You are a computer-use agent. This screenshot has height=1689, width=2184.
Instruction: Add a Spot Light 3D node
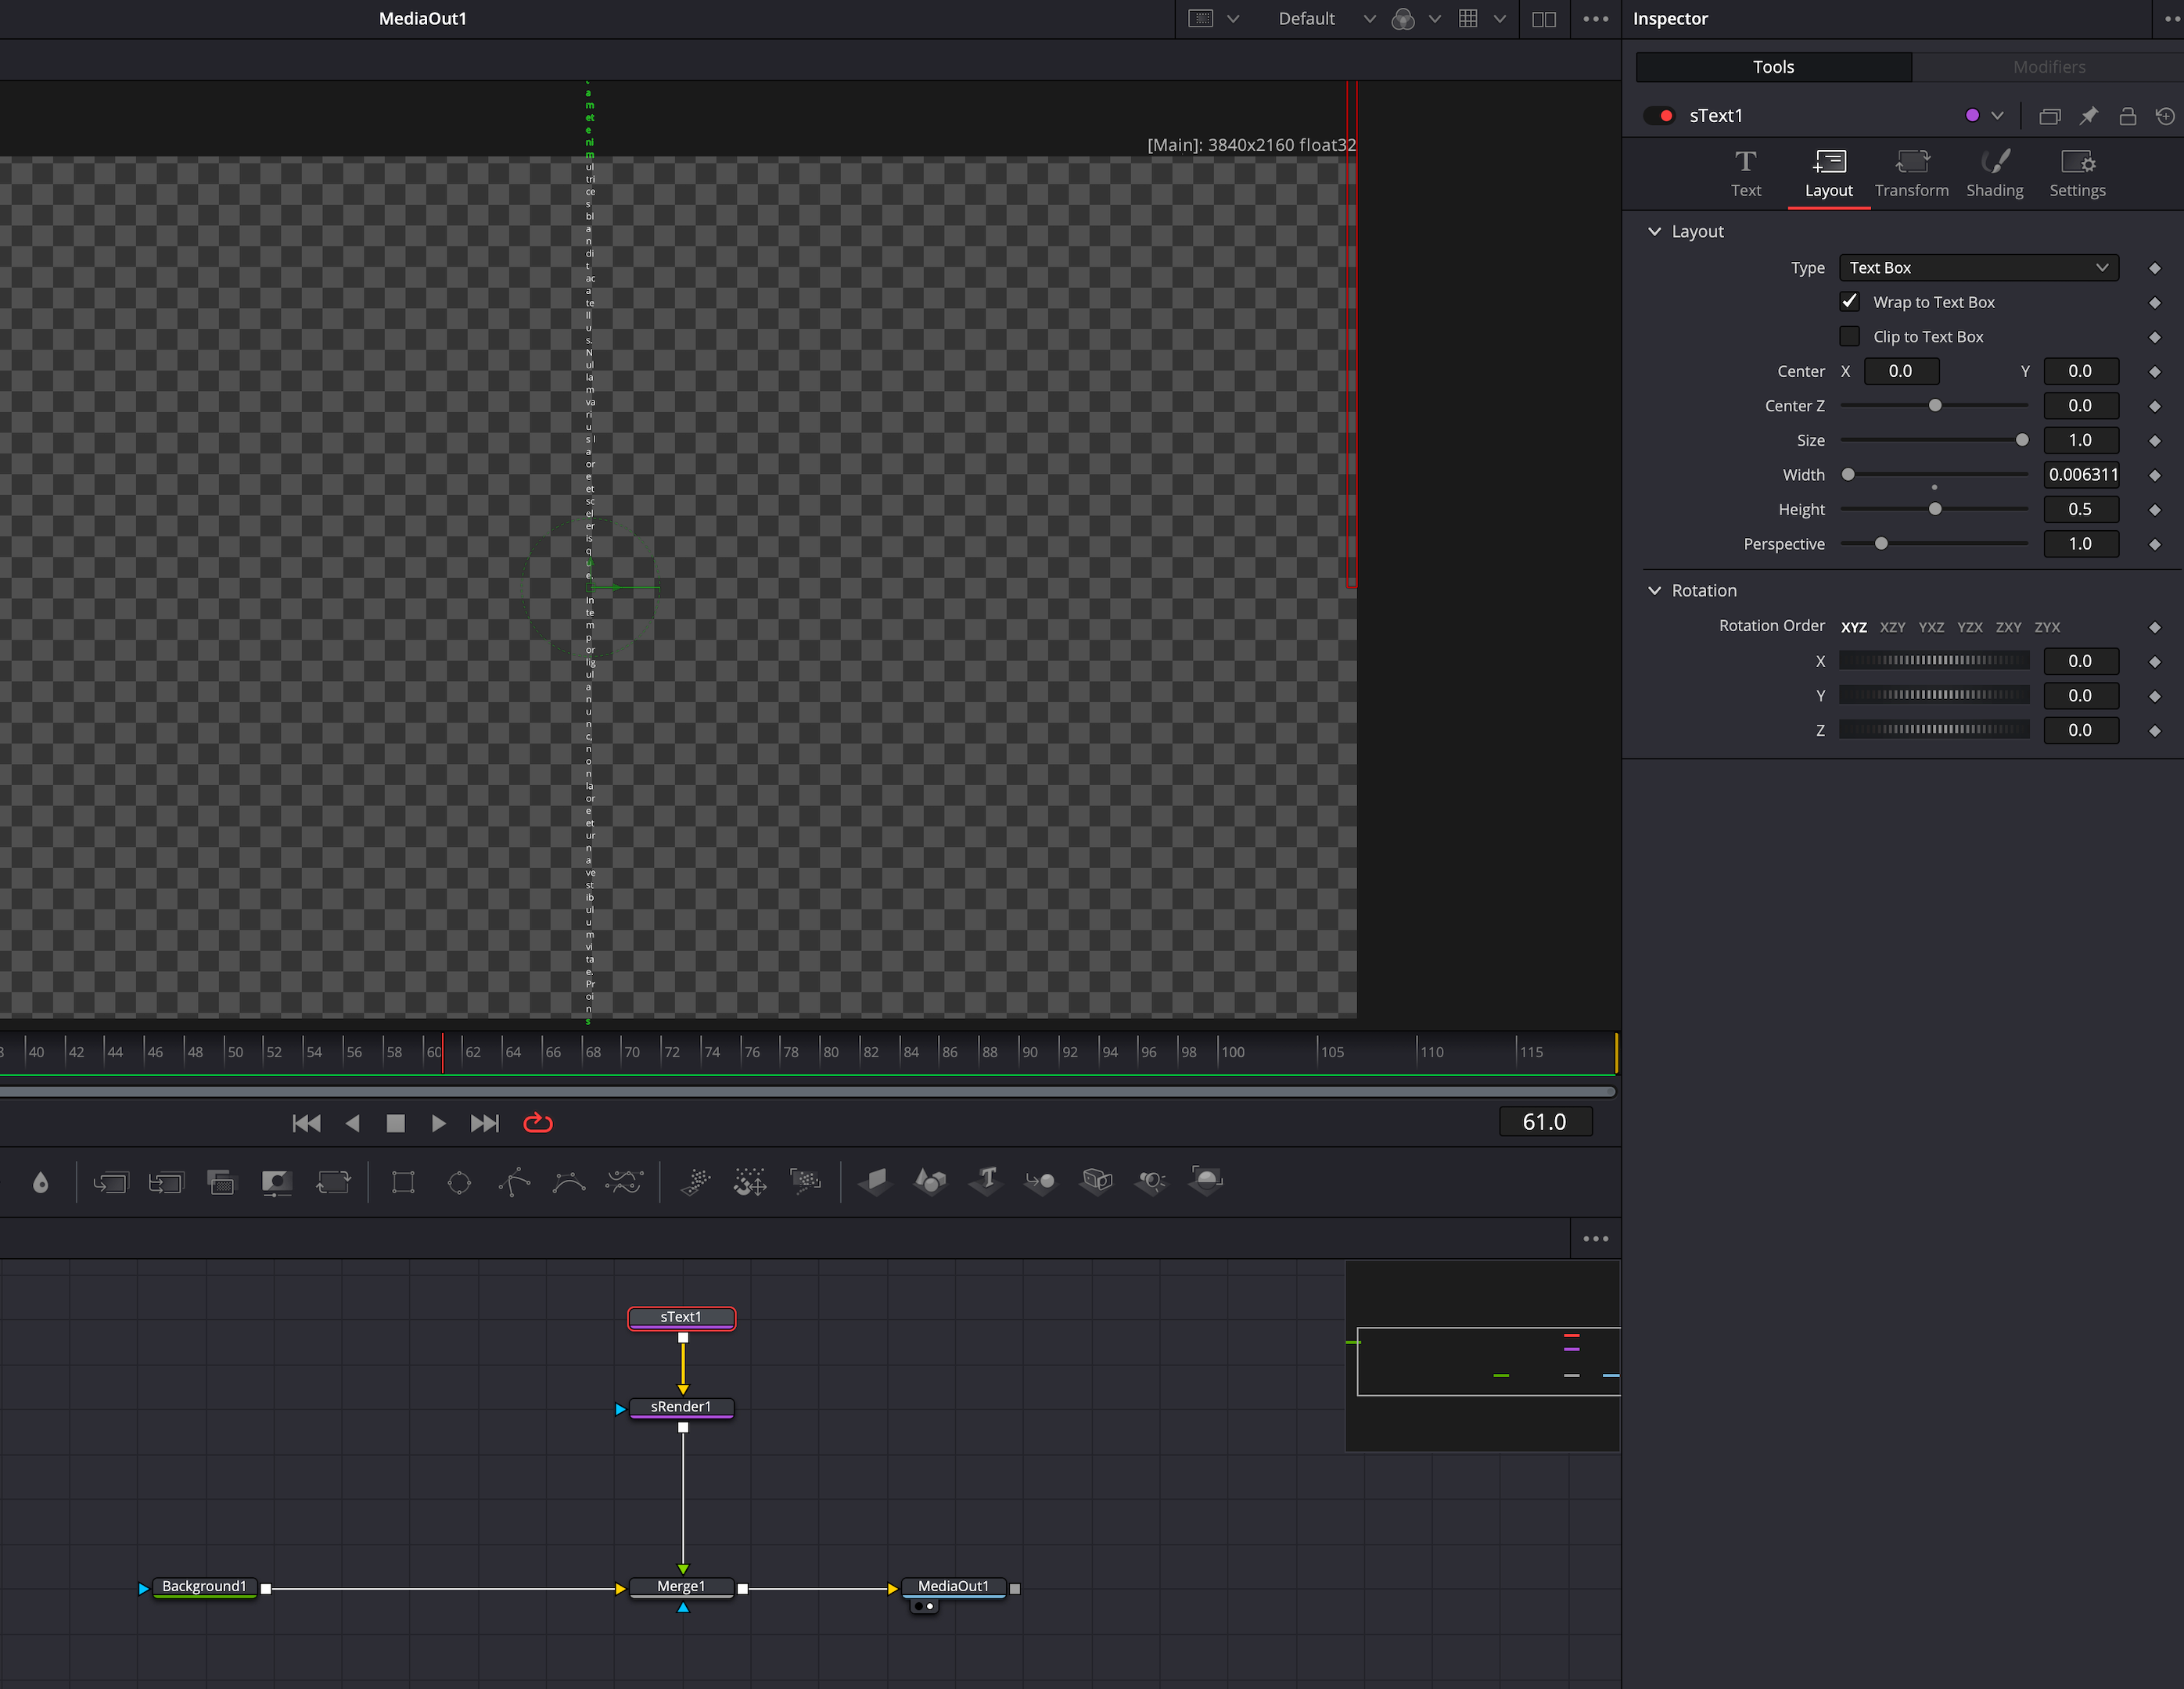click(x=1152, y=1182)
